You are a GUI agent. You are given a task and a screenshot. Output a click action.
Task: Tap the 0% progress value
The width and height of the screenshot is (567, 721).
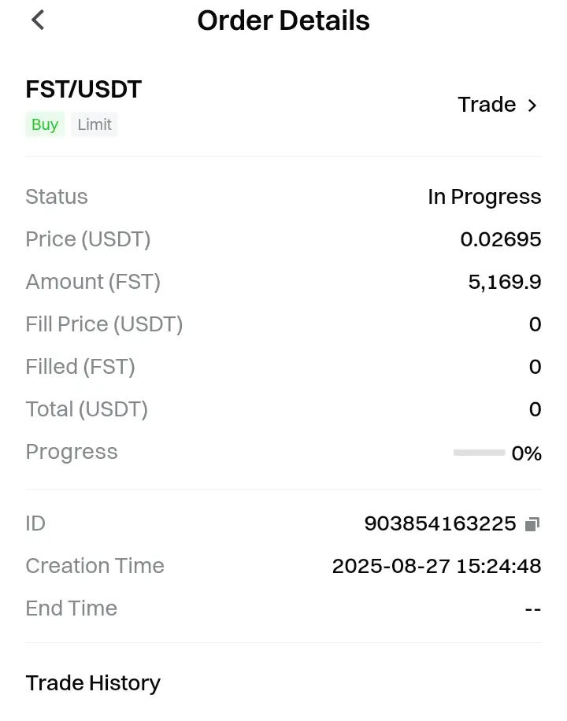527,453
